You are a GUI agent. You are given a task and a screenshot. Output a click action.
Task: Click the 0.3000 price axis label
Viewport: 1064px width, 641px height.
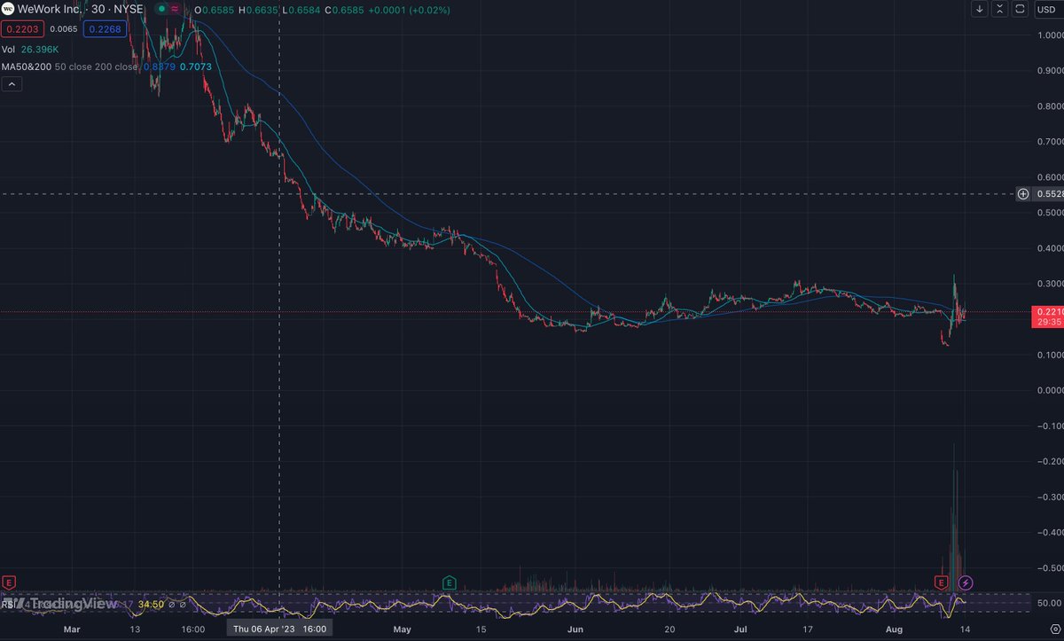[1049, 284]
